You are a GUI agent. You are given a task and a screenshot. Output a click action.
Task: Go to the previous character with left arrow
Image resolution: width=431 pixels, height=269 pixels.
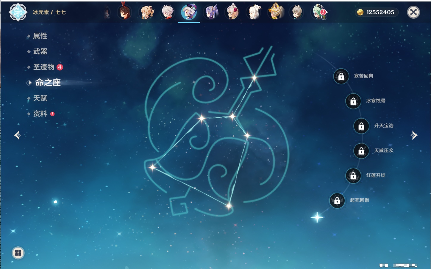(17, 135)
